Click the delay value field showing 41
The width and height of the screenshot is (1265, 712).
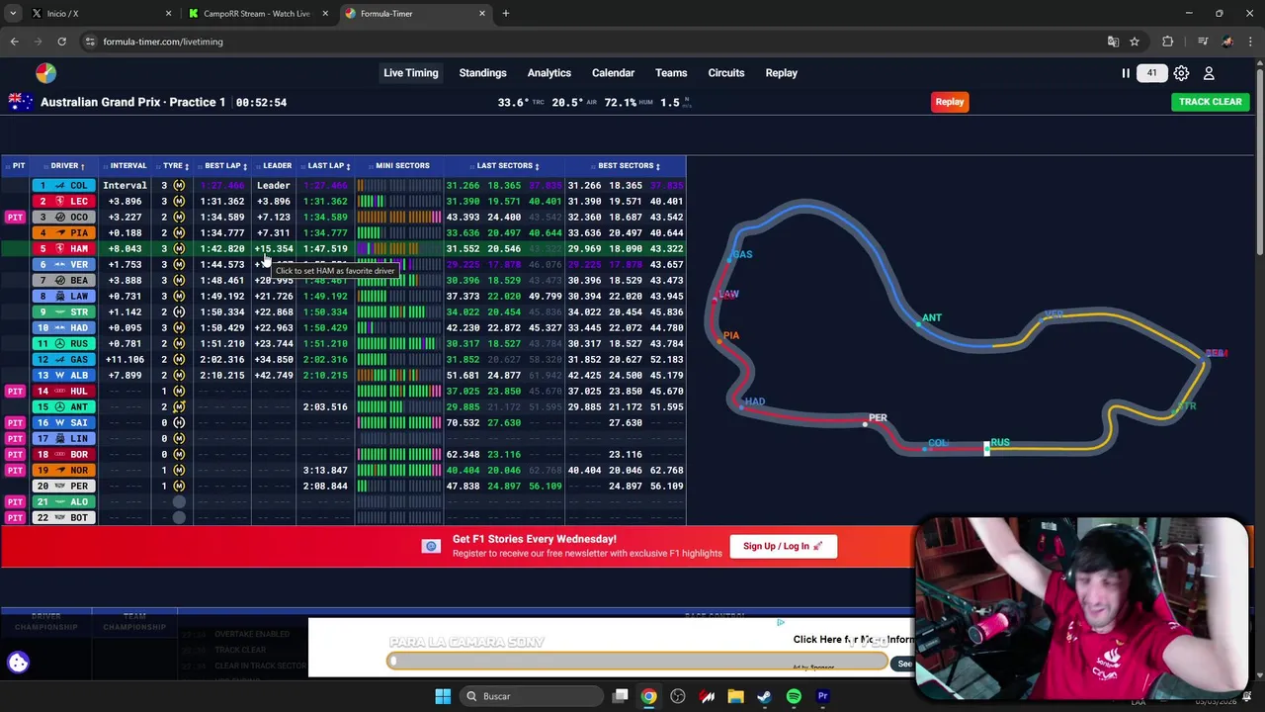[1151, 73]
